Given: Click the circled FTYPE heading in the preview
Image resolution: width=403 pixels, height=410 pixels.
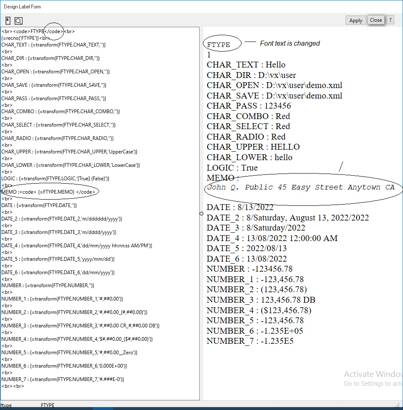Looking at the screenshot, I should tap(222, 44).
